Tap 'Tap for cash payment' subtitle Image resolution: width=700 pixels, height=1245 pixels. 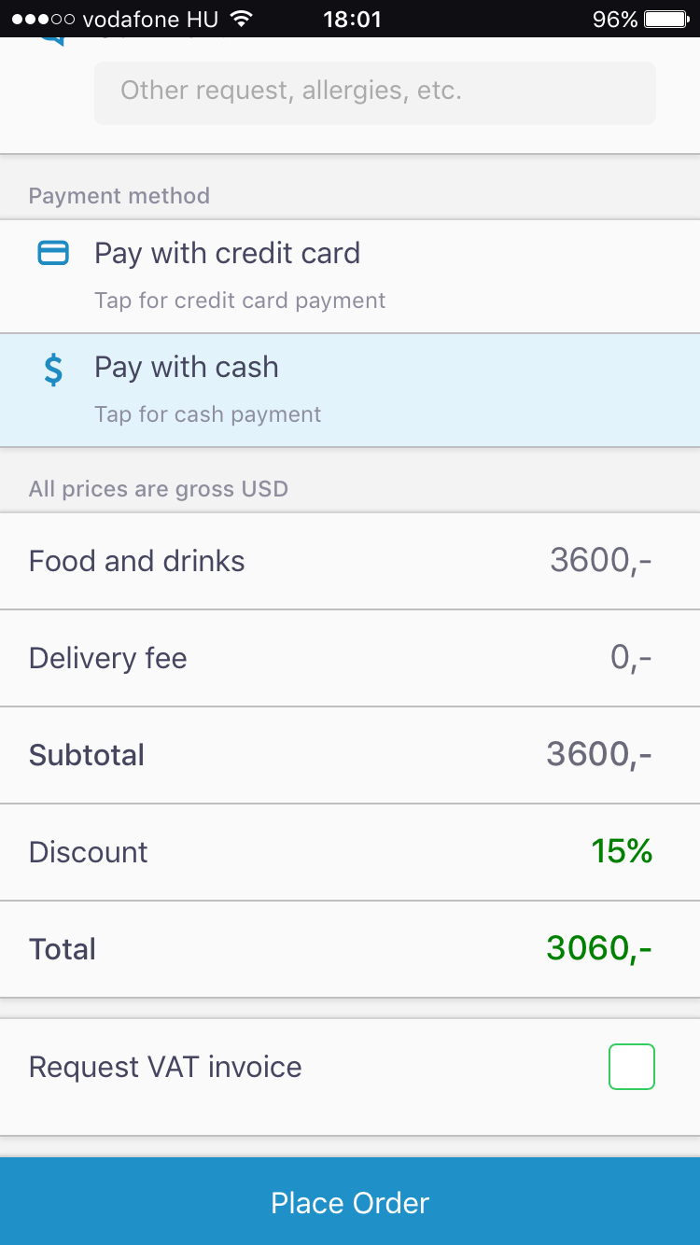click(207, 414)
